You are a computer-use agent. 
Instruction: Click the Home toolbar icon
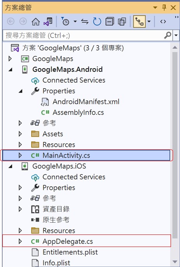tap(36, 22)
